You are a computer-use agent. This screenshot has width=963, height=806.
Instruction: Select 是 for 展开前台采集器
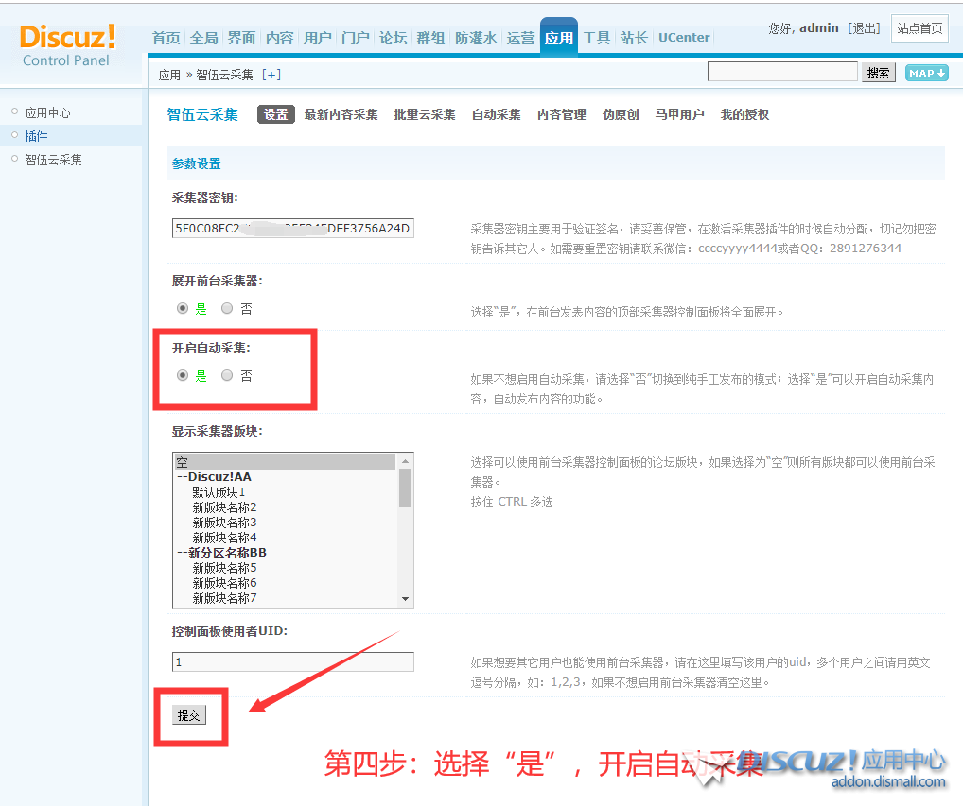point(183,309)
